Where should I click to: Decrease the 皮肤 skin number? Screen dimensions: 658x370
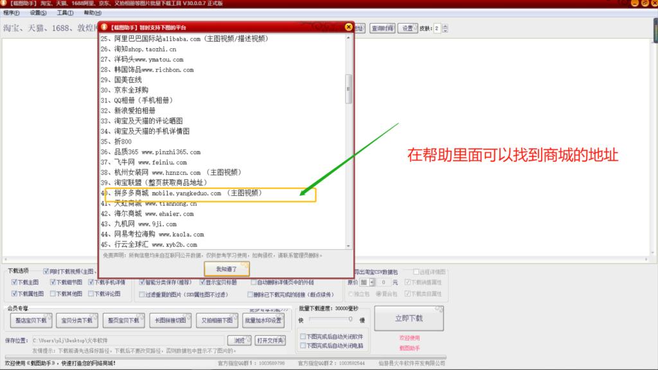pos(445,31)
